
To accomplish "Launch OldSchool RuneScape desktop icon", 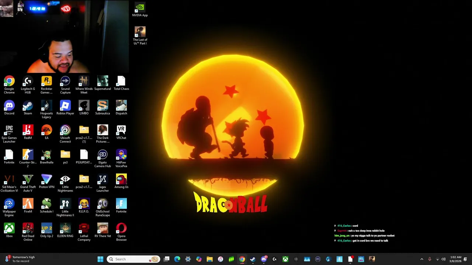I will click(103, 208).
